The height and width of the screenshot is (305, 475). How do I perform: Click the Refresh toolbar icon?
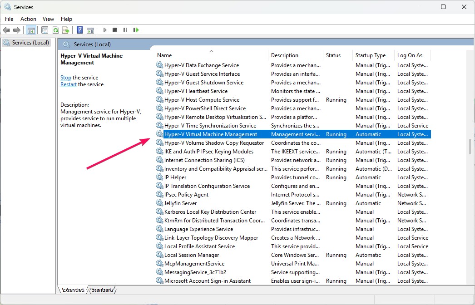(x=55, y=30)
